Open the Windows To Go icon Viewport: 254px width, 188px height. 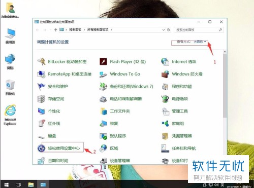pyautogui.click(x=103, y=74)
